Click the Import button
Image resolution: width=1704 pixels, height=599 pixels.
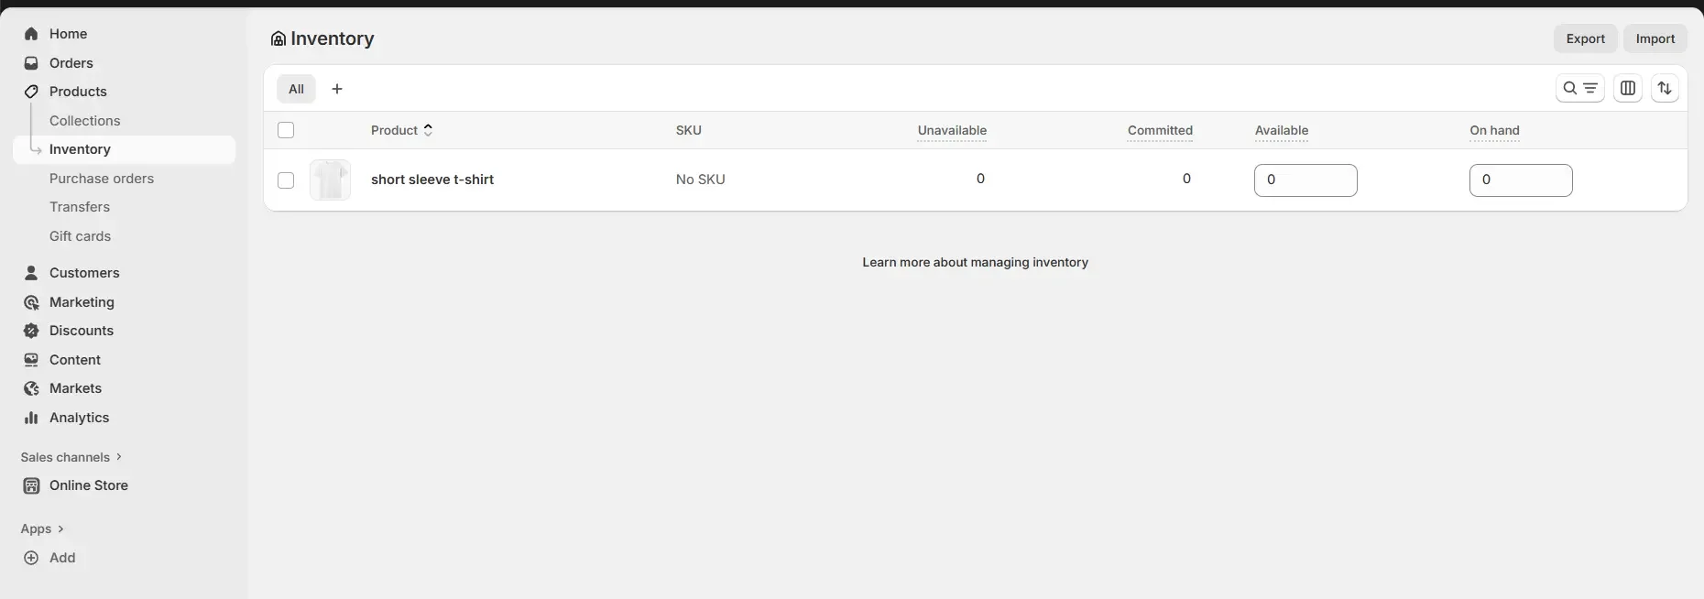[1655, 38]
